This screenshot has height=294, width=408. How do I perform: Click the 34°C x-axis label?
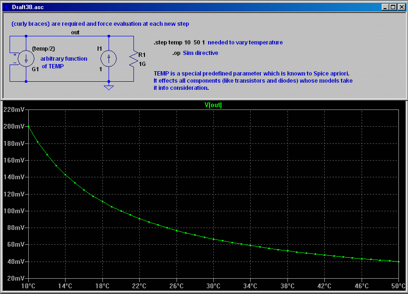pyautogui.click(x=250, y=286)
